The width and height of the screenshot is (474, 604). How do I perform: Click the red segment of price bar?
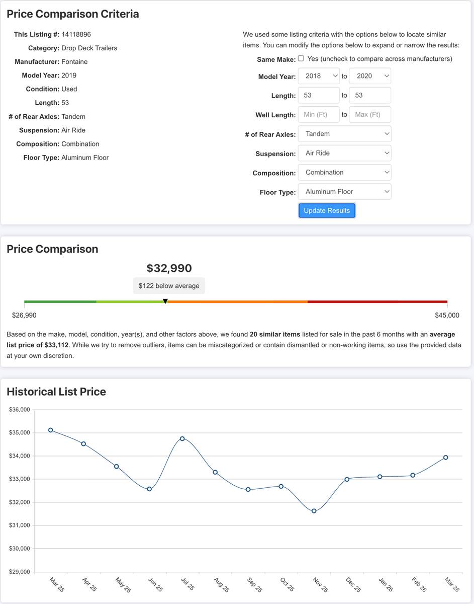coord(377,302)
